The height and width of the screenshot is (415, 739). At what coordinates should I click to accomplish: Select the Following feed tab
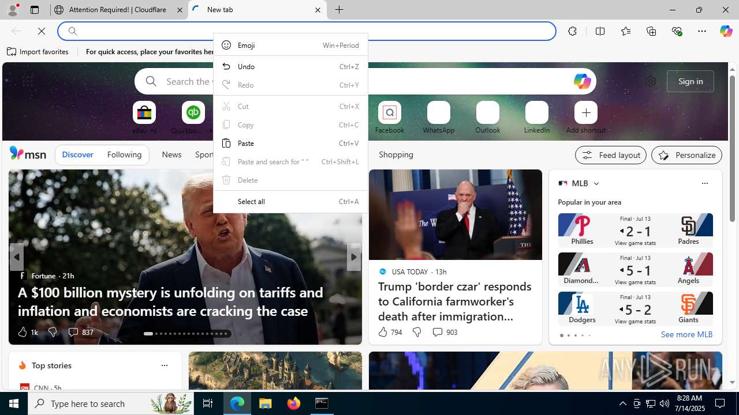coord(124,154)
